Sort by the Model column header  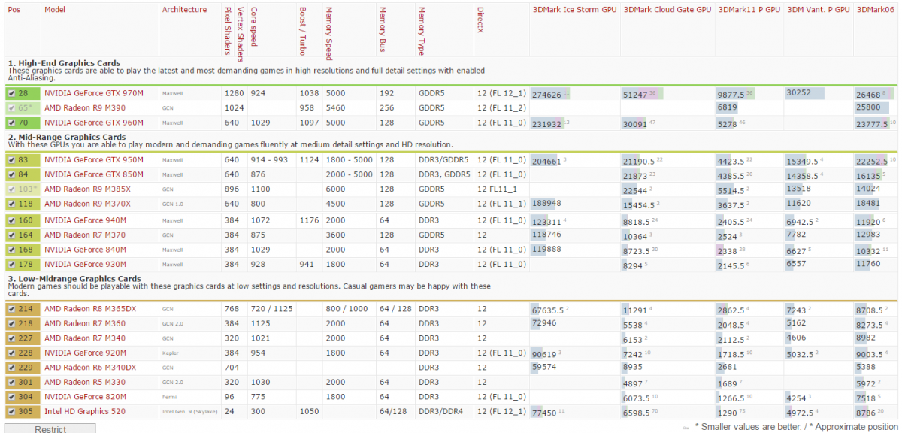56,9
